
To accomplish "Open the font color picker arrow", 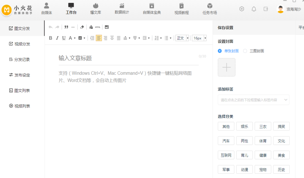I will [x=75, y=38].
